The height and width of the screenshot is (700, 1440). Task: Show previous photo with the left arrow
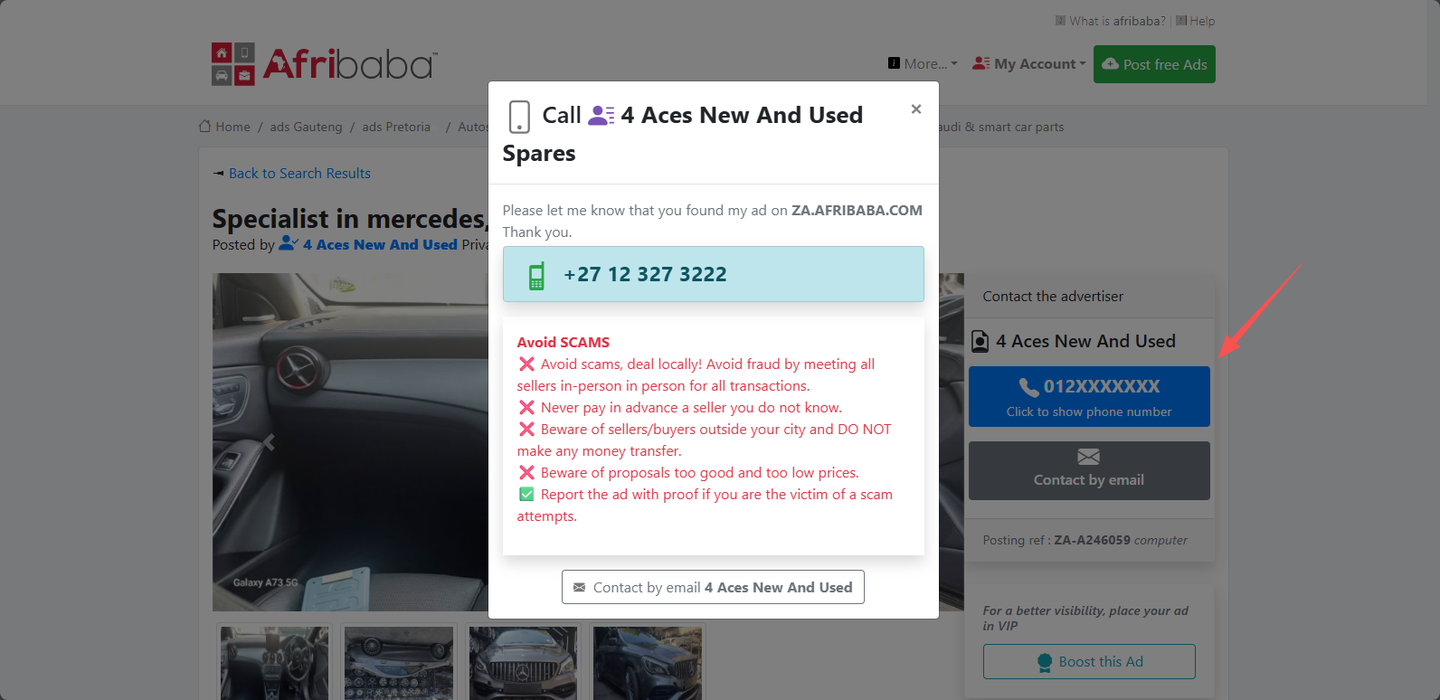tap(268, 442)
